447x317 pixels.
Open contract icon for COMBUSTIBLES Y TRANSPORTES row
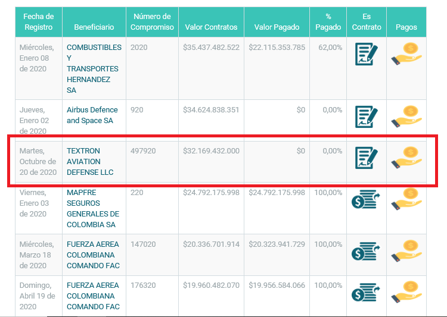click(x=367, y=54)
